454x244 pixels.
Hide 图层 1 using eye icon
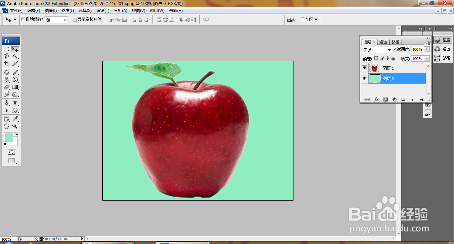click(x=365, y=68)
